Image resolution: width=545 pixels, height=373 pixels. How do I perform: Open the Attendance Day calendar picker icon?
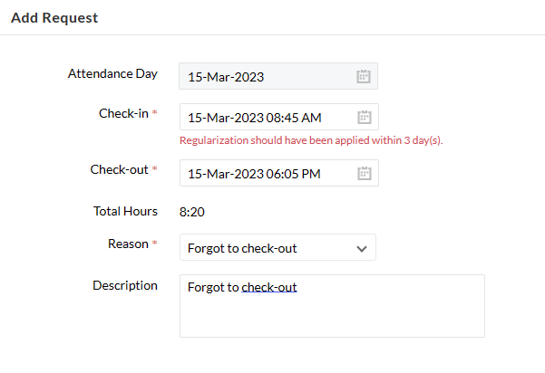coord(364,76)
